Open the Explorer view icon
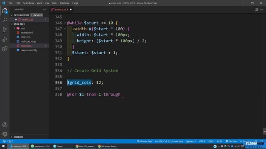266x149 pixels. click(5, 11)
